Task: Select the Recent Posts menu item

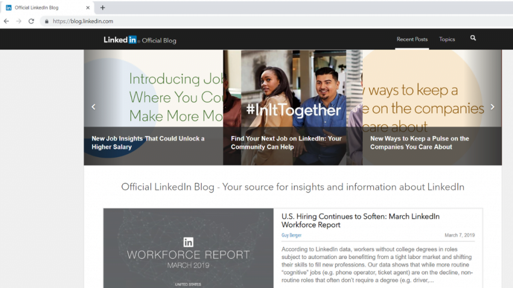Action: pos(412,39)
